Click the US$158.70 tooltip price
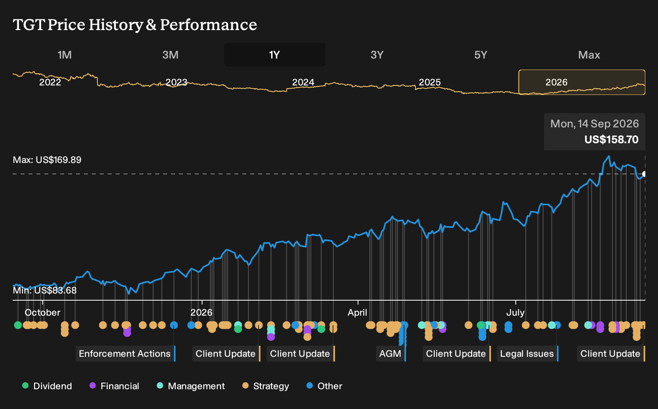Image resolution: width=658 pixels, height=409 pixels. coord(611,140)
